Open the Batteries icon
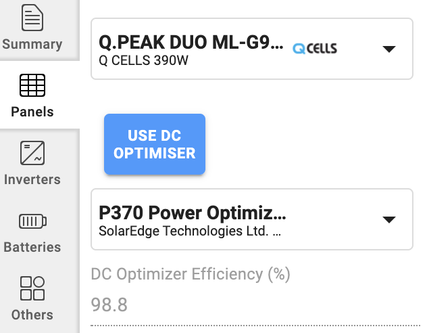Viewport: 427px width, 333px height. pyautogui.click(x=32, y=221)
